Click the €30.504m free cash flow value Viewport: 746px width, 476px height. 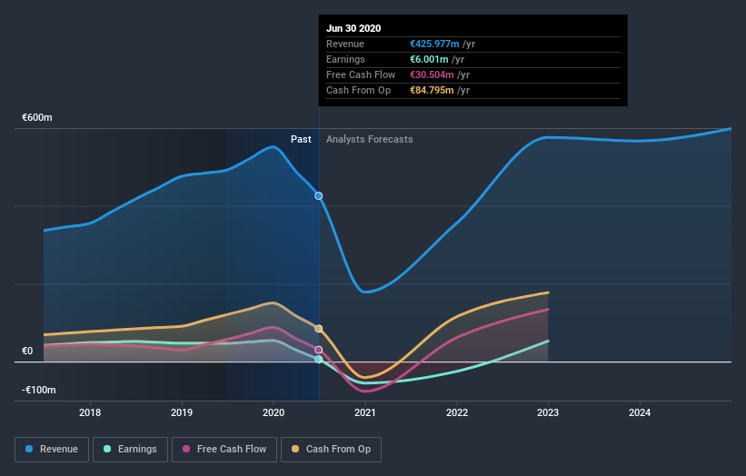click(x=432, y=74)
